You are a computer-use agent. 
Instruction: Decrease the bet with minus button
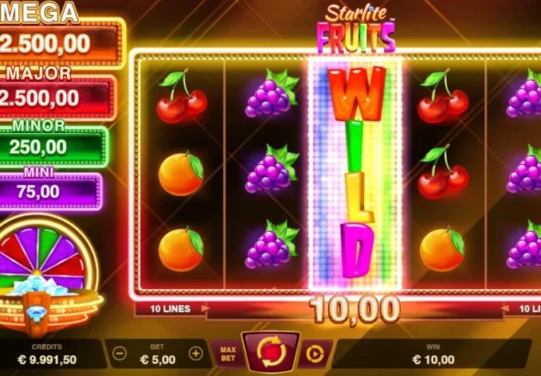120,354
